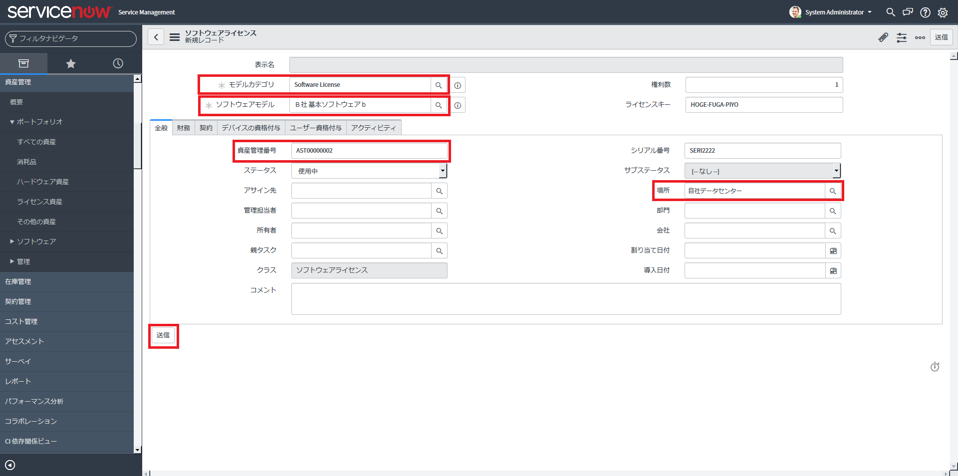This screenshot has height=476, width=958.
Task: Click the フィルタナビゲータ search field
Action: [71, 38]
